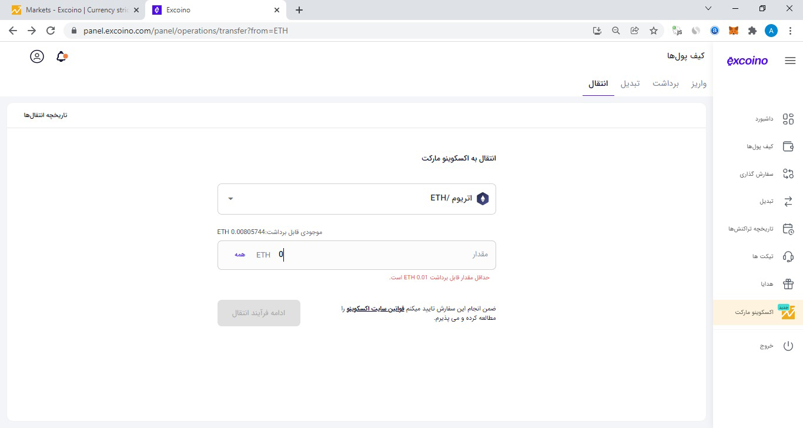
Task: Click balance text 0.00805744 ETH
Action: click(x=241, y=232)
